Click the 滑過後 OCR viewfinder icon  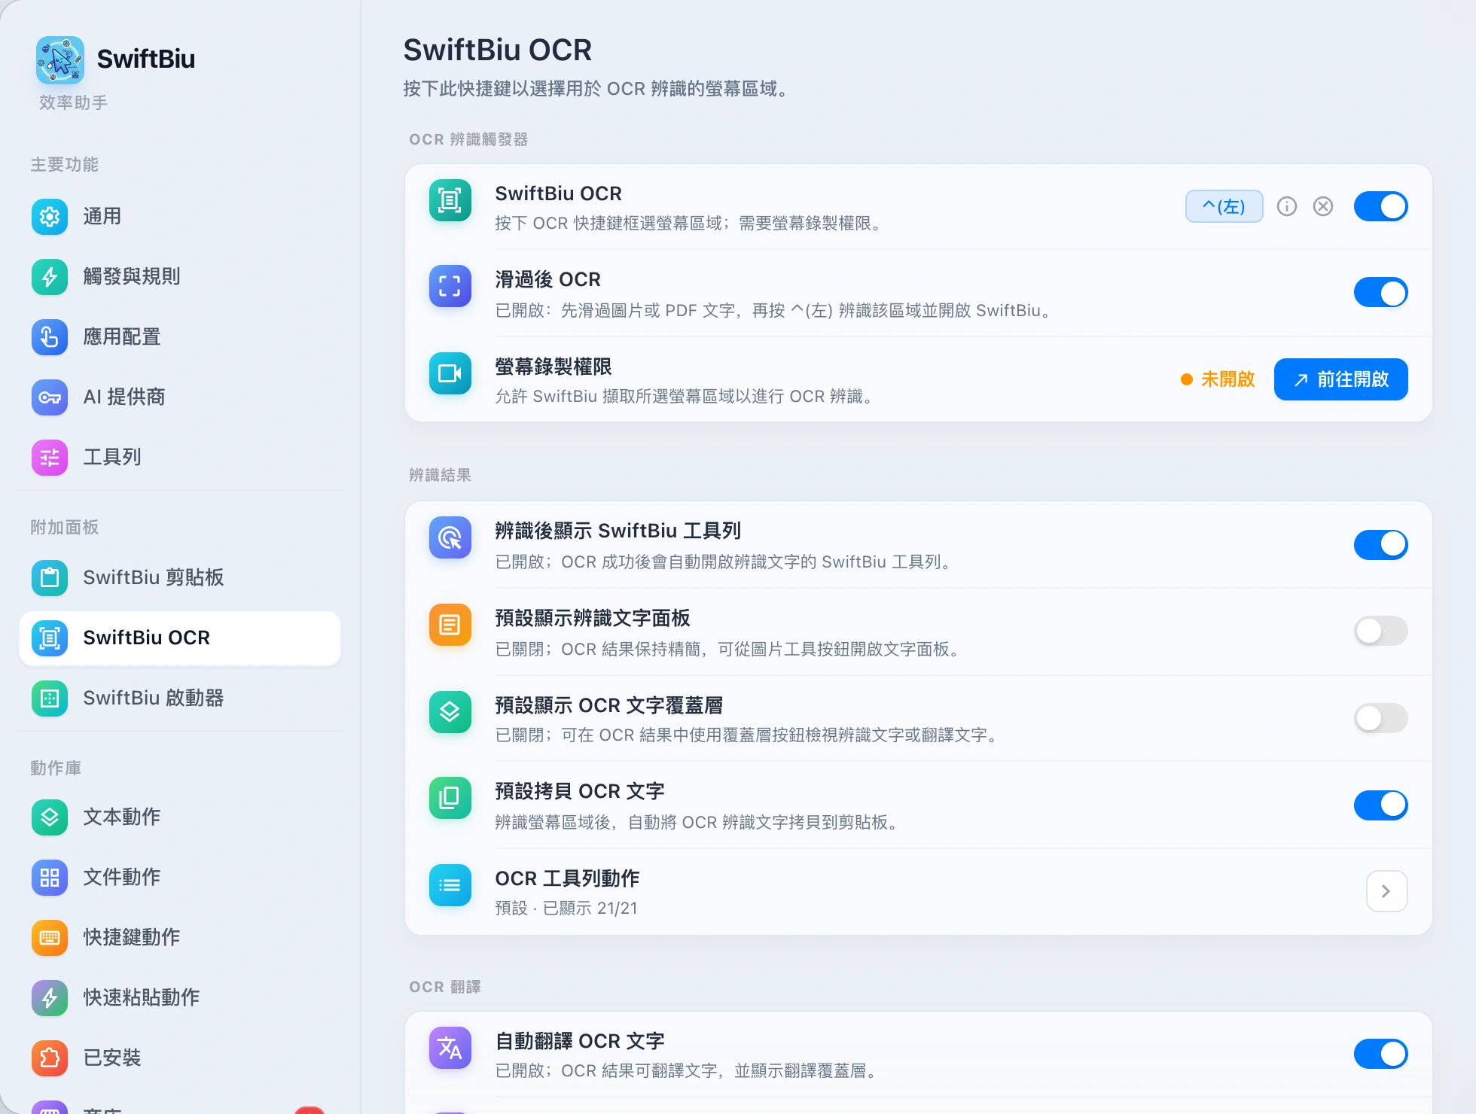point(450,286)
